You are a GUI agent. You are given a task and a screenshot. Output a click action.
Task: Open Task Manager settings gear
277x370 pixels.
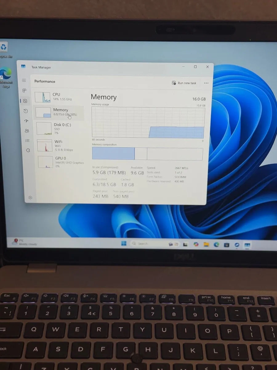tap(30, 198)
